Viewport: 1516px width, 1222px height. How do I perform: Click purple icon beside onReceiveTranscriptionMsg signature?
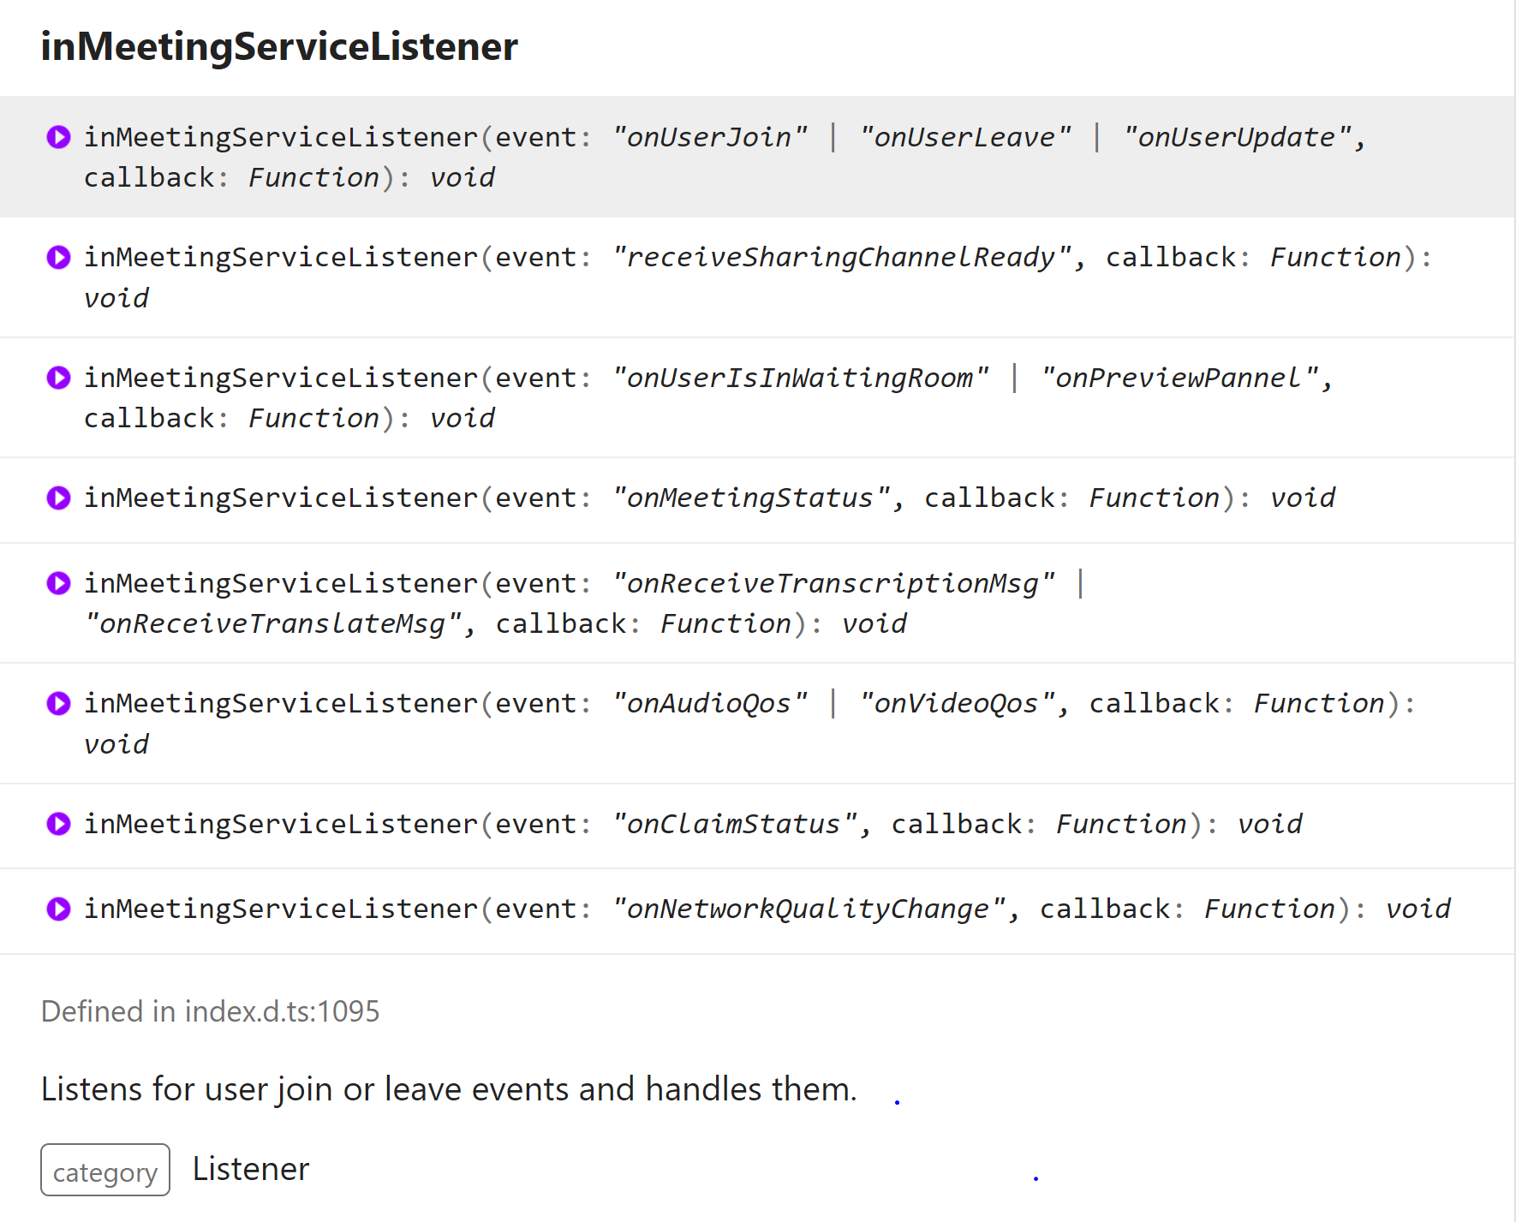tap(58, 583)
